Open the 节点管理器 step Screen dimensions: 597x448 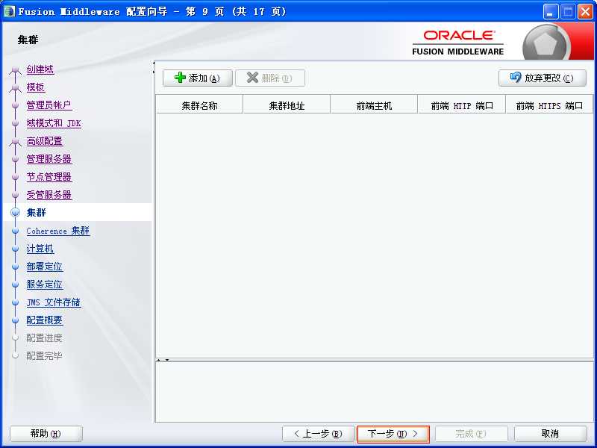click(49, 177)
